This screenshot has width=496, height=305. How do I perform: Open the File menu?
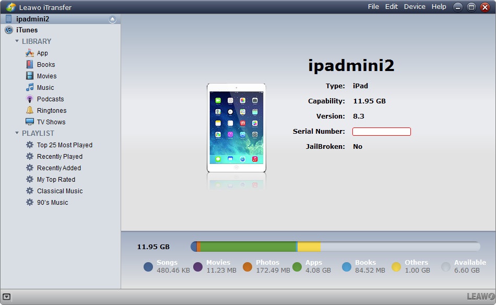pos(373,7)
